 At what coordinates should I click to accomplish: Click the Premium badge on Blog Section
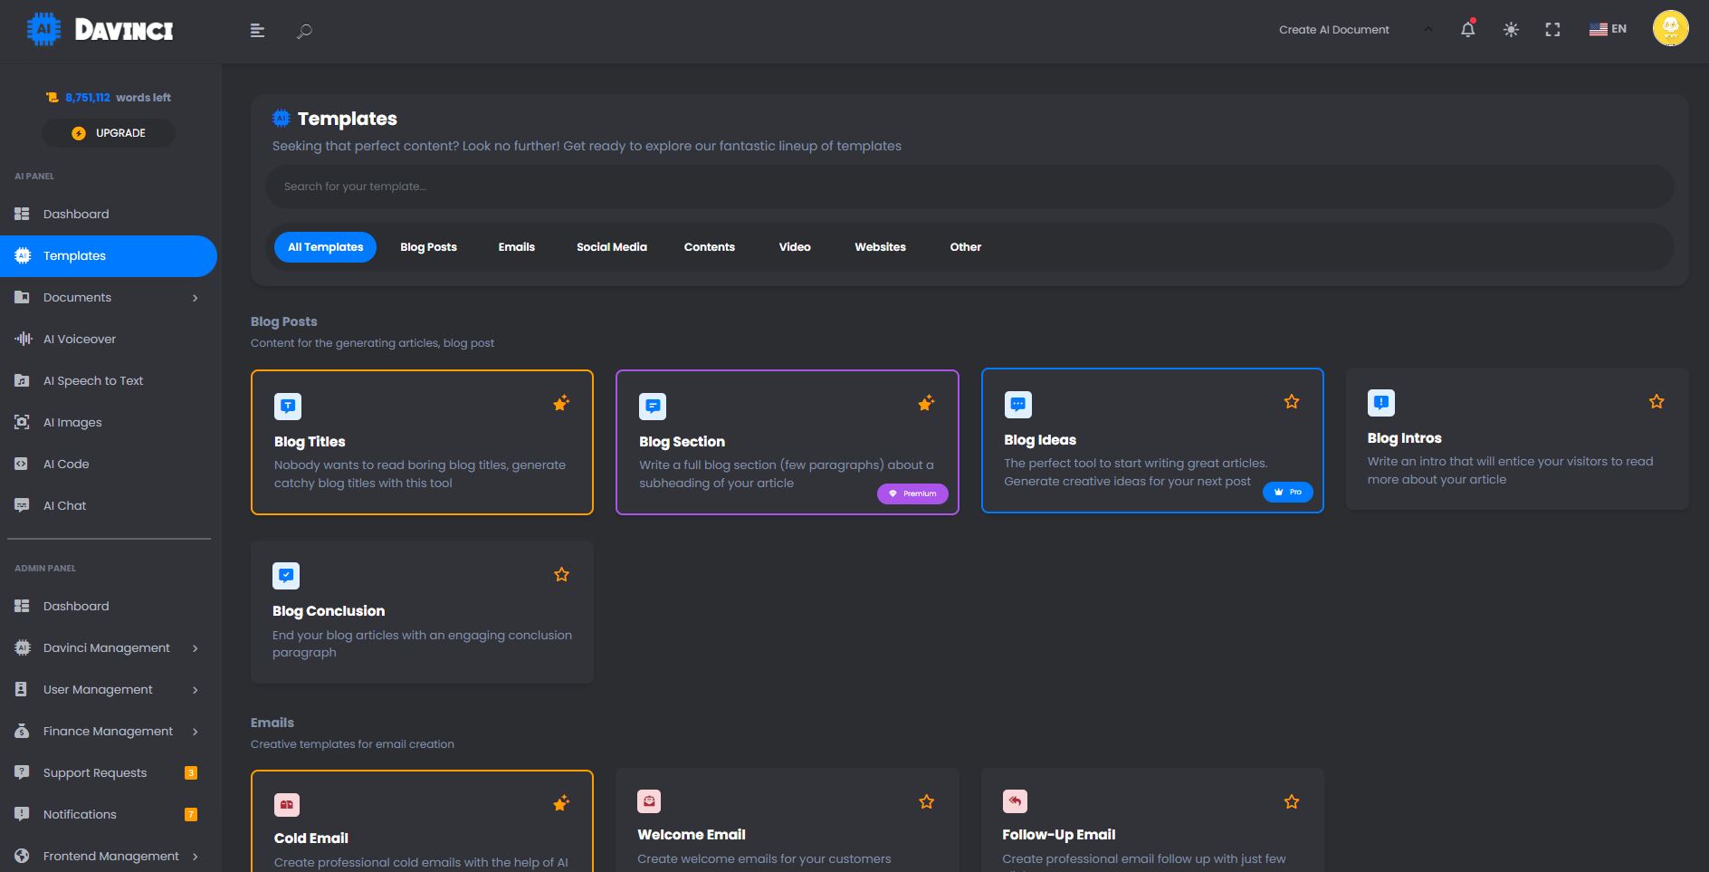click(912, 493)
